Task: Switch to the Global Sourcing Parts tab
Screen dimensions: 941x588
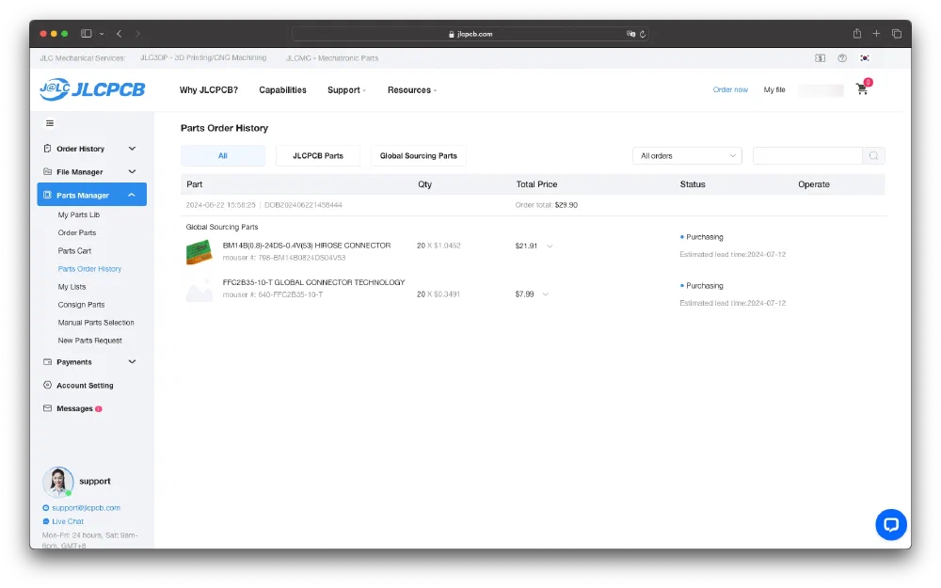Action: pos(418,156)
